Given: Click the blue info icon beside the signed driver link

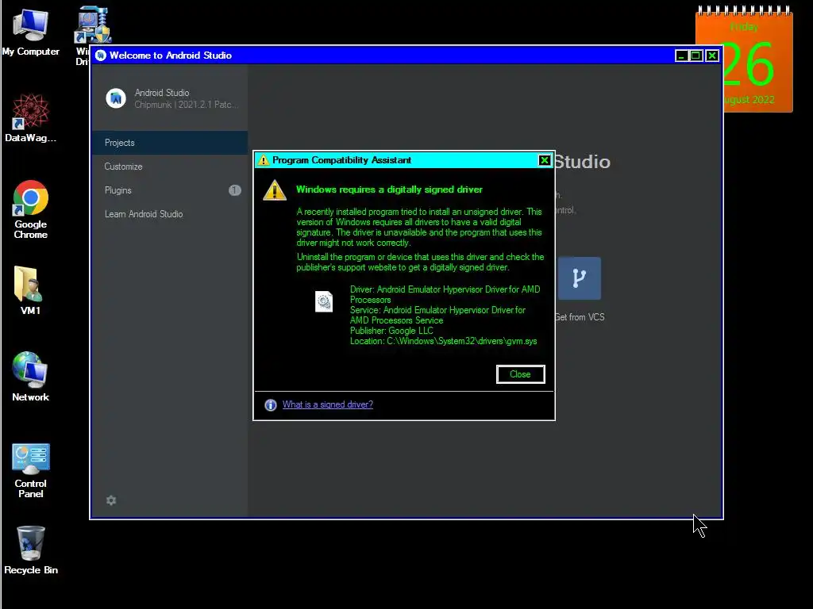Looking at the screenshot, I should [x=271, y=405].
